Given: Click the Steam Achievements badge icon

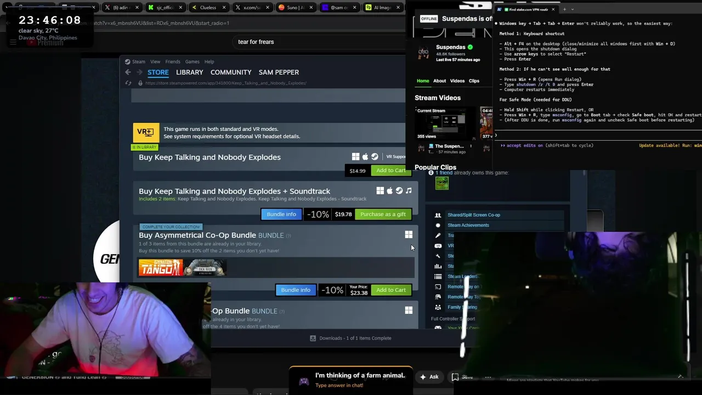Looking at the screenshot, I should [x=438, y=225].
